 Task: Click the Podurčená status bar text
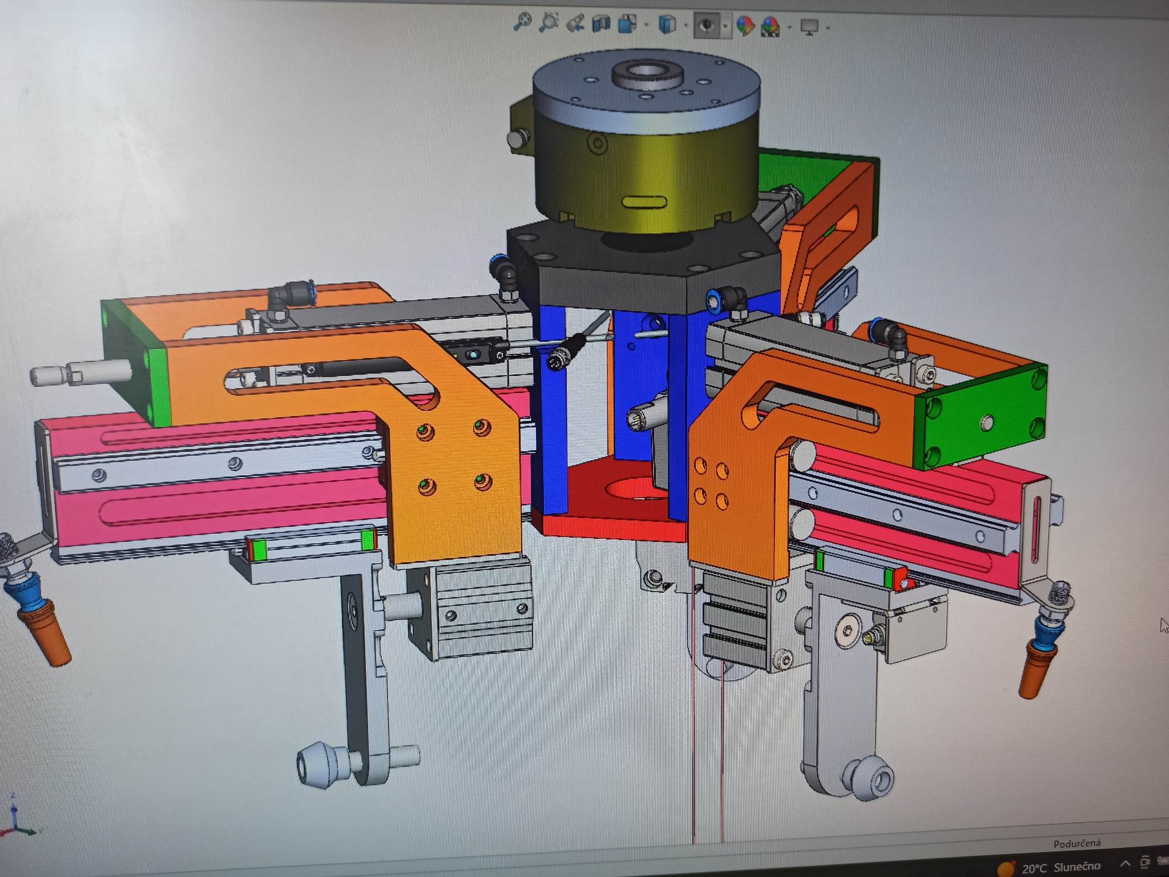(x=1077, y=843)
